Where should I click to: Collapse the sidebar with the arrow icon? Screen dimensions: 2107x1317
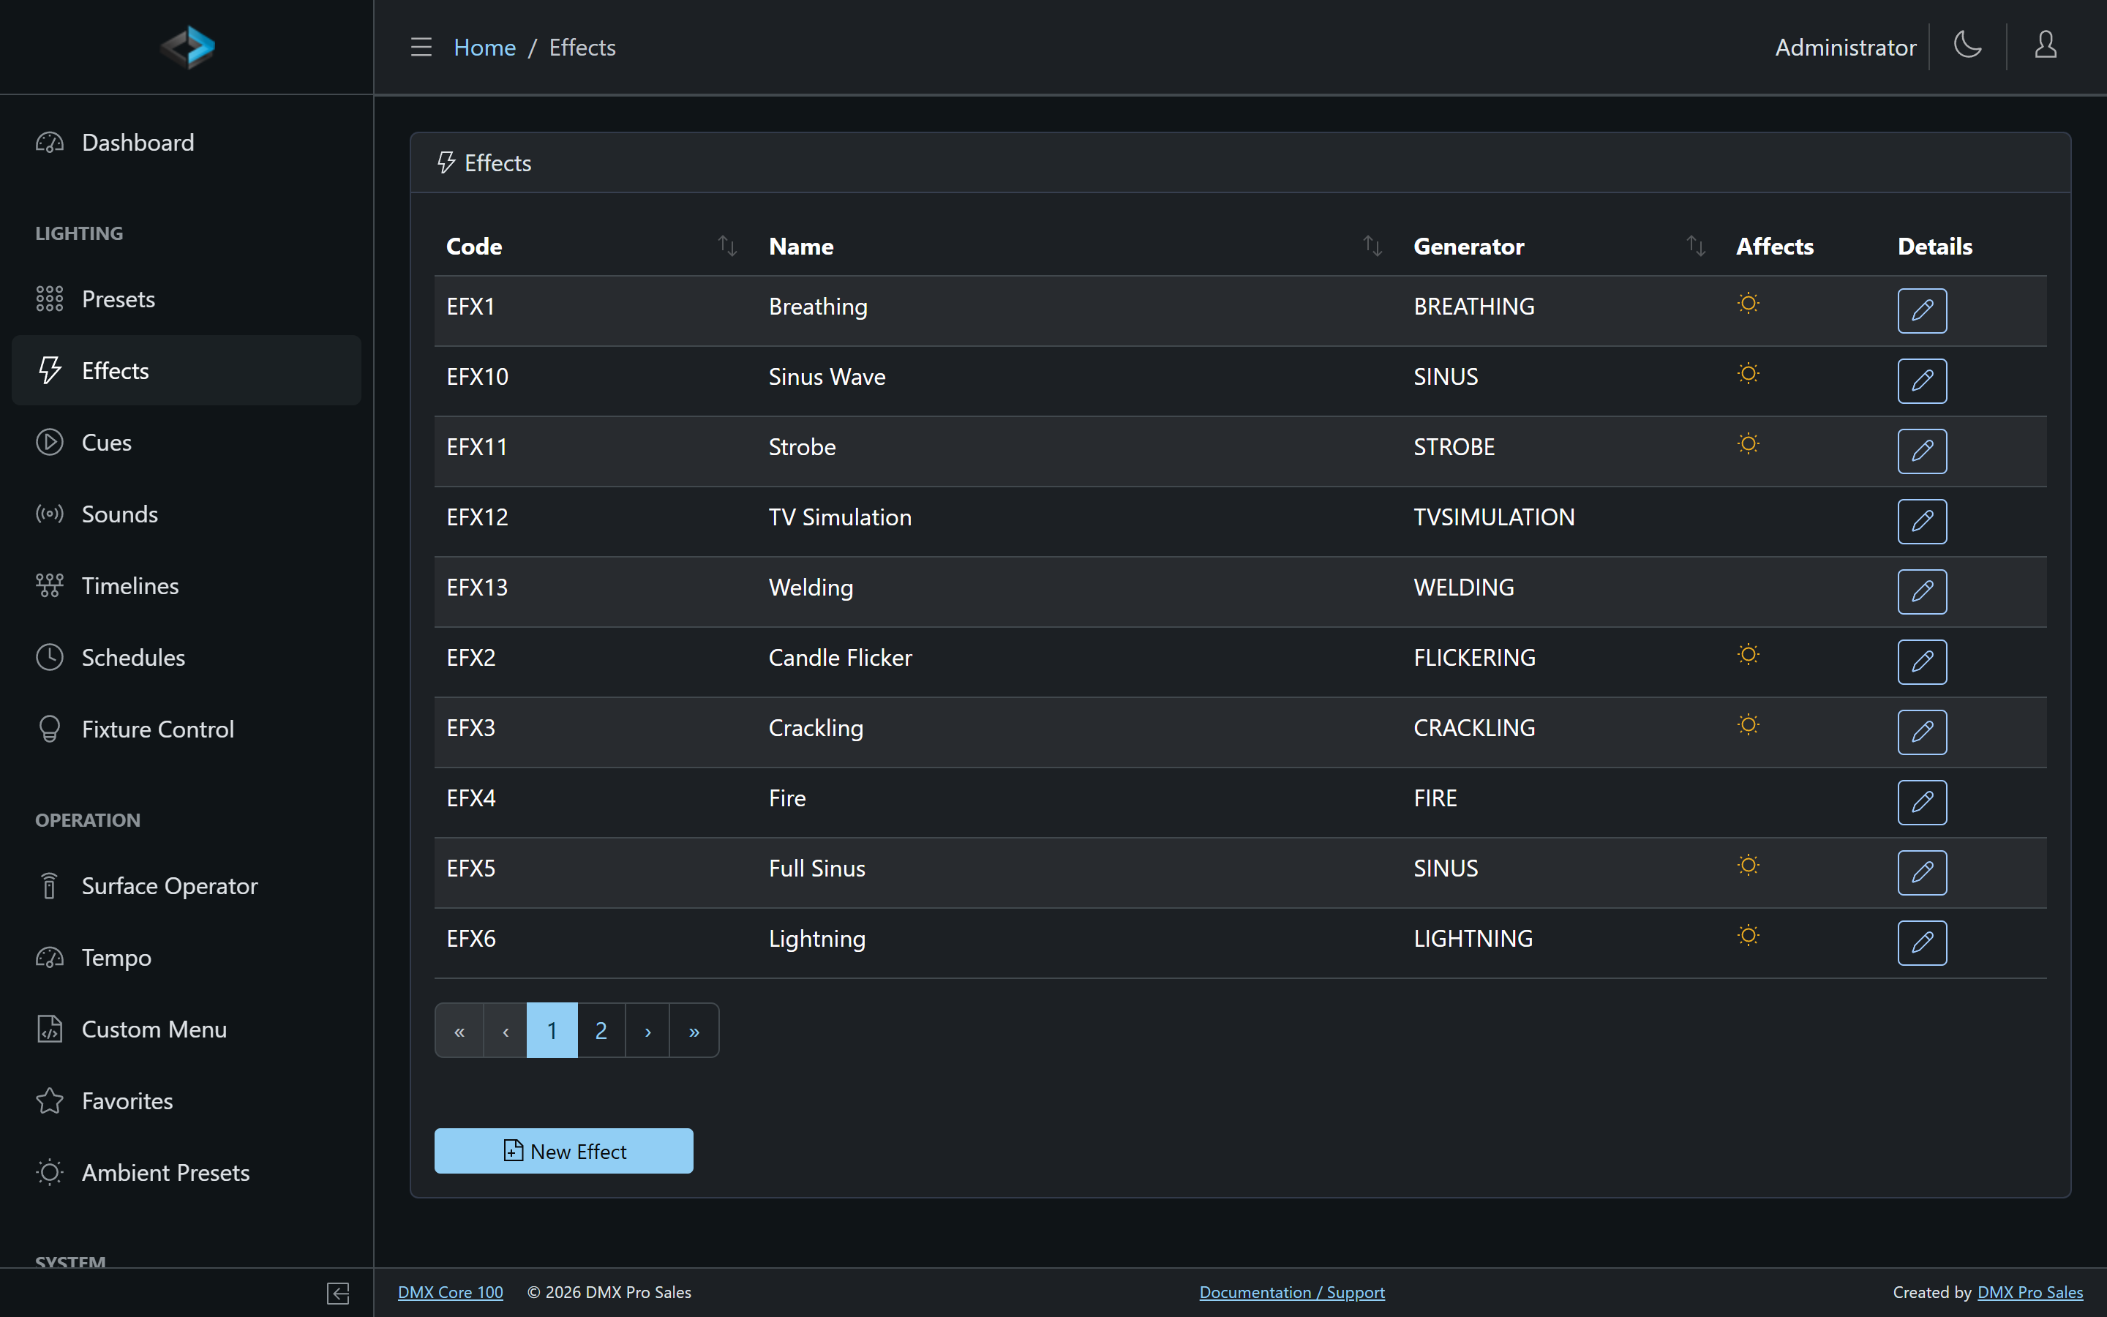pos(338,1293)
